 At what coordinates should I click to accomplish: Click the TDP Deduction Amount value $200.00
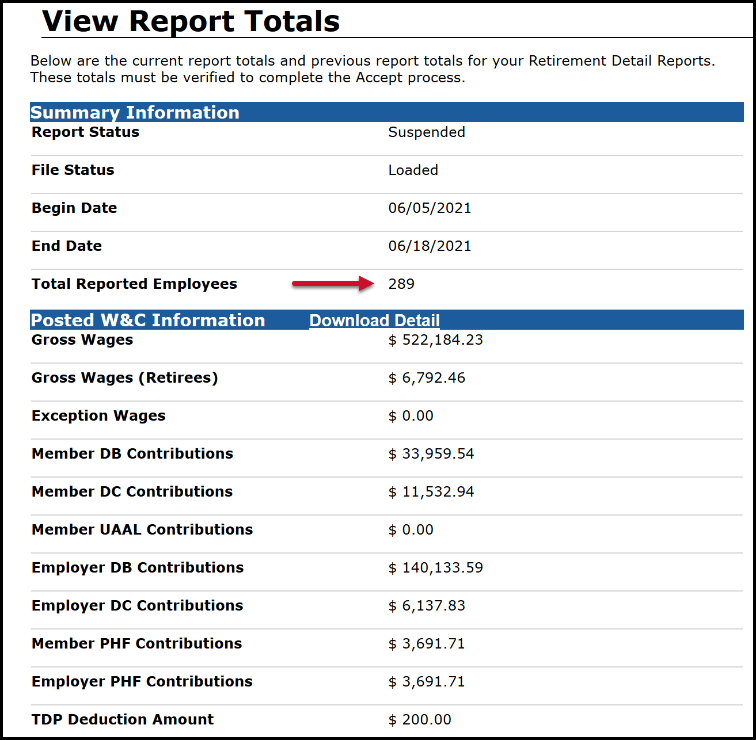(420, 720)
